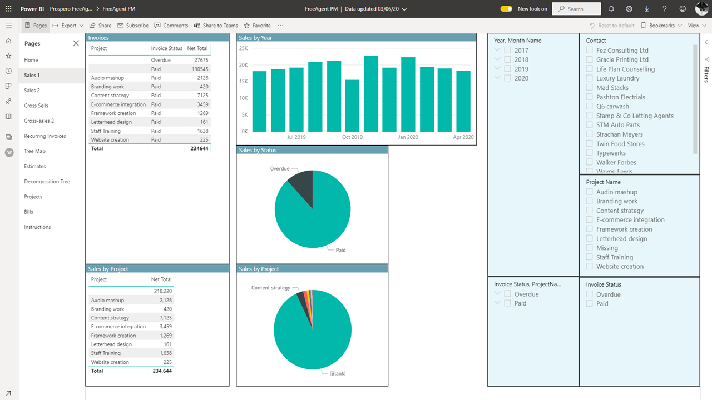Expand the 2017 year chevron
712x400 pixels.
coord(497,50)
